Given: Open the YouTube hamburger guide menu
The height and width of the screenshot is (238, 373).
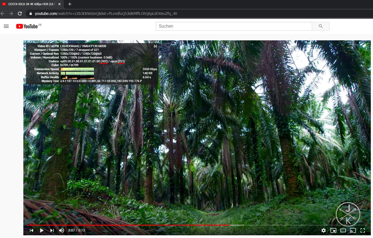Looking at the screenshot, I should pyautogui.click(x=6, y=26).
